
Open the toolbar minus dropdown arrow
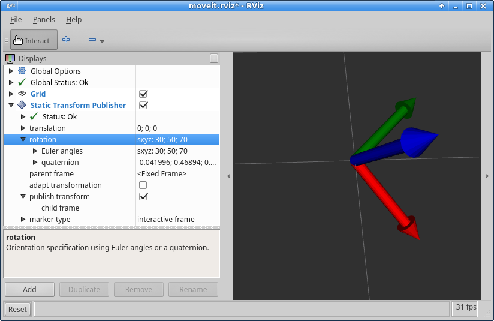click(102, 41)
